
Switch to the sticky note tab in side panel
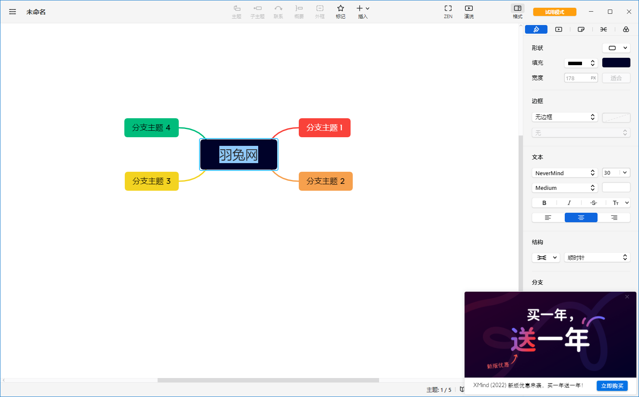click(x=581, y=29)
